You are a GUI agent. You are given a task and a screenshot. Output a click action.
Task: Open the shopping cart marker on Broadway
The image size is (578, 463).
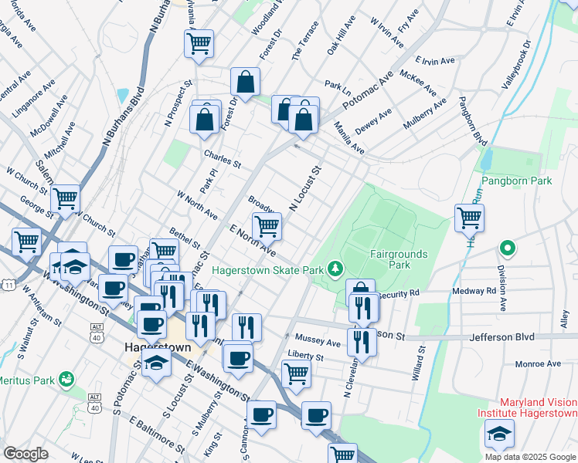tap(267, 226)
